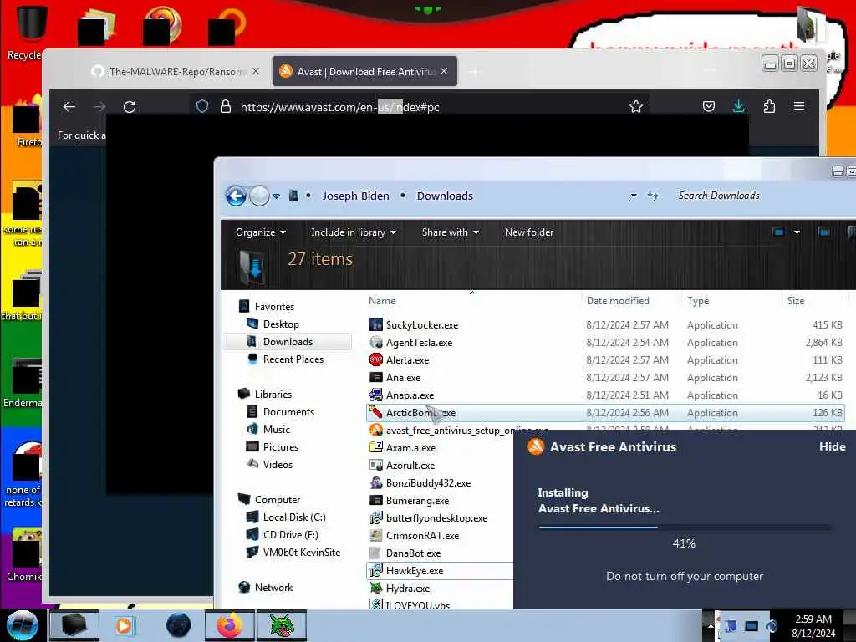The height and width of the screenshot is (642, 856).
Task: Open Local Disk (C:)
Action: point(293,517)
